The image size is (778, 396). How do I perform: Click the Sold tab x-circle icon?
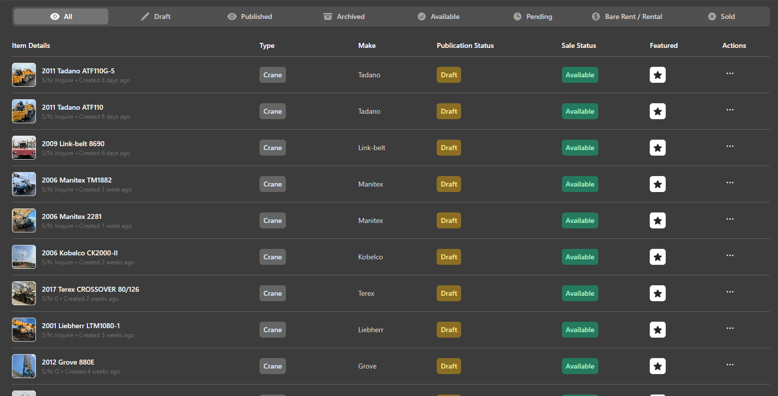pyautogui.click(x=712, y=16)
